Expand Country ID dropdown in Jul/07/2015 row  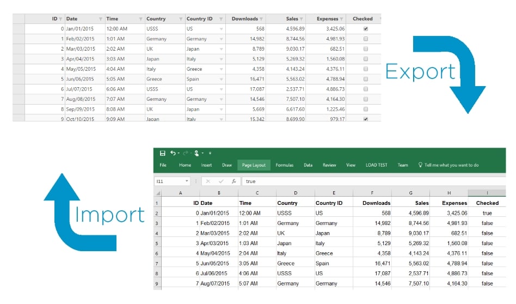click(221, 89)
